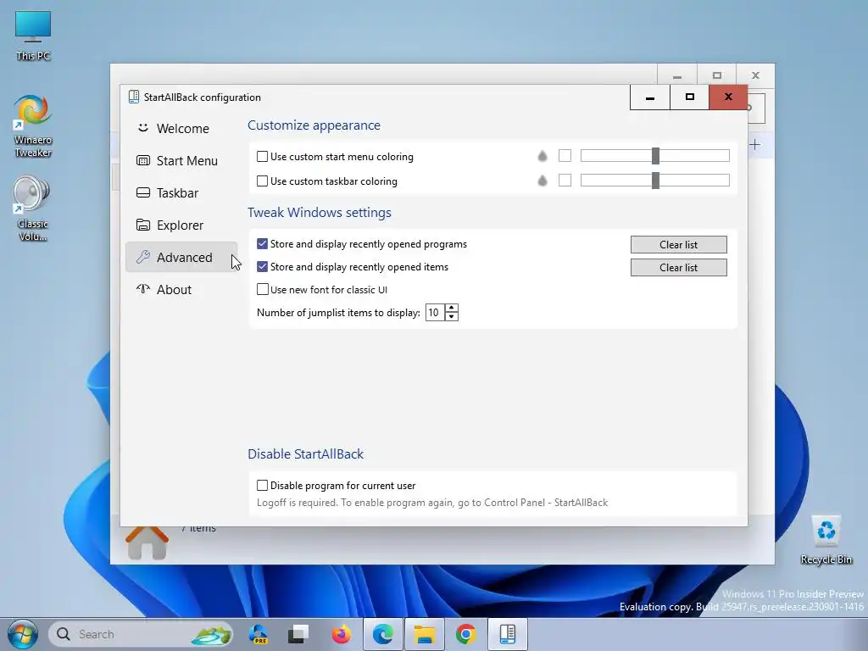Maximize the background Explorer window
This screenshot has width=868, height=651.
717,75
